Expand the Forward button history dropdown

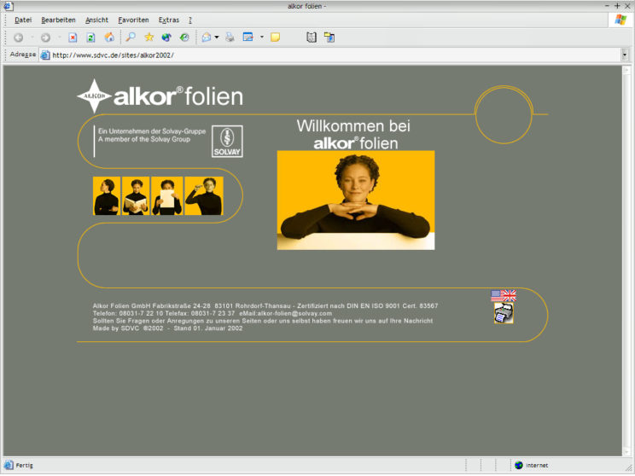[59, 38]
